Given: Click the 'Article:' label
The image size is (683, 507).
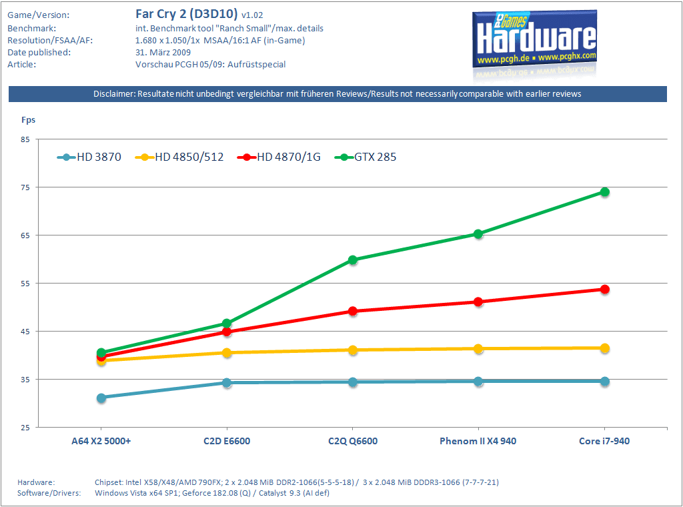Looking at the screenshot, I should click(22, 65).
